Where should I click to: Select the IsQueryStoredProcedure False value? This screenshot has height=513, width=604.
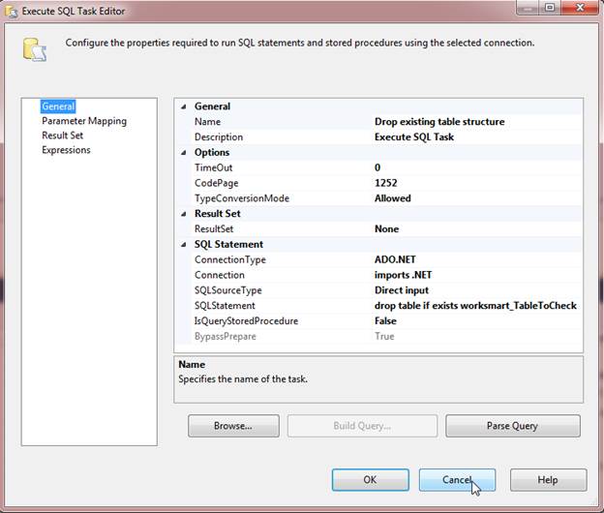click(x=476, y=321)
